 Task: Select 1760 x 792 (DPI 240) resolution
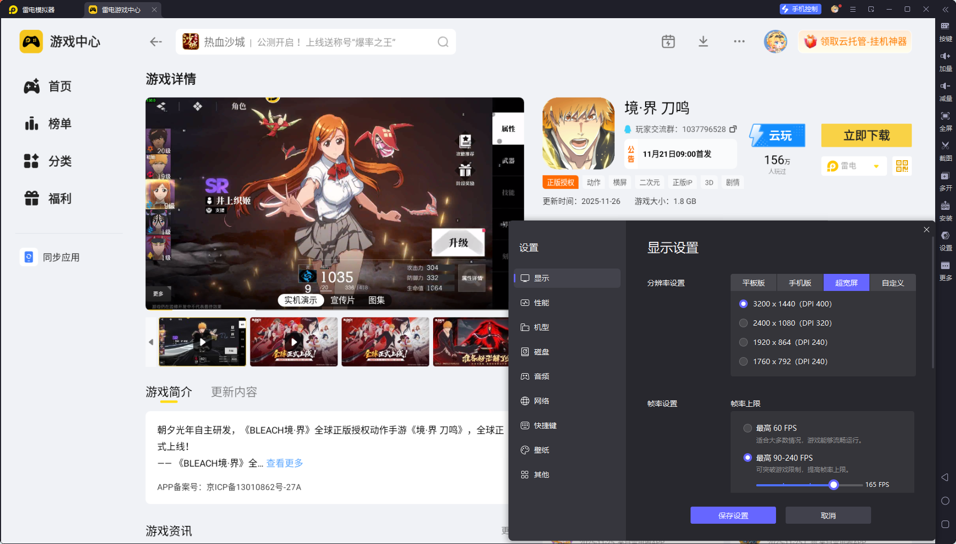(743, 361)
